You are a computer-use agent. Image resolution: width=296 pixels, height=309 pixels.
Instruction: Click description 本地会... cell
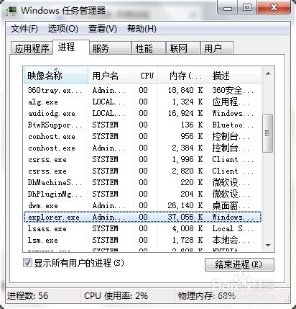click(231, 240)
